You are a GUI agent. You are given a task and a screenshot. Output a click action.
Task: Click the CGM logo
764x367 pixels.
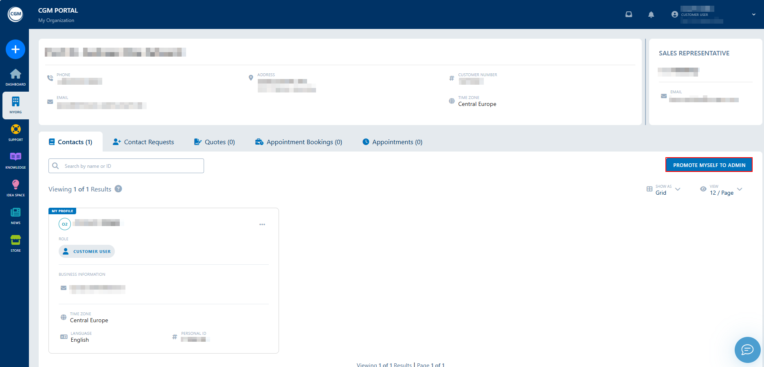pos(15,14)
